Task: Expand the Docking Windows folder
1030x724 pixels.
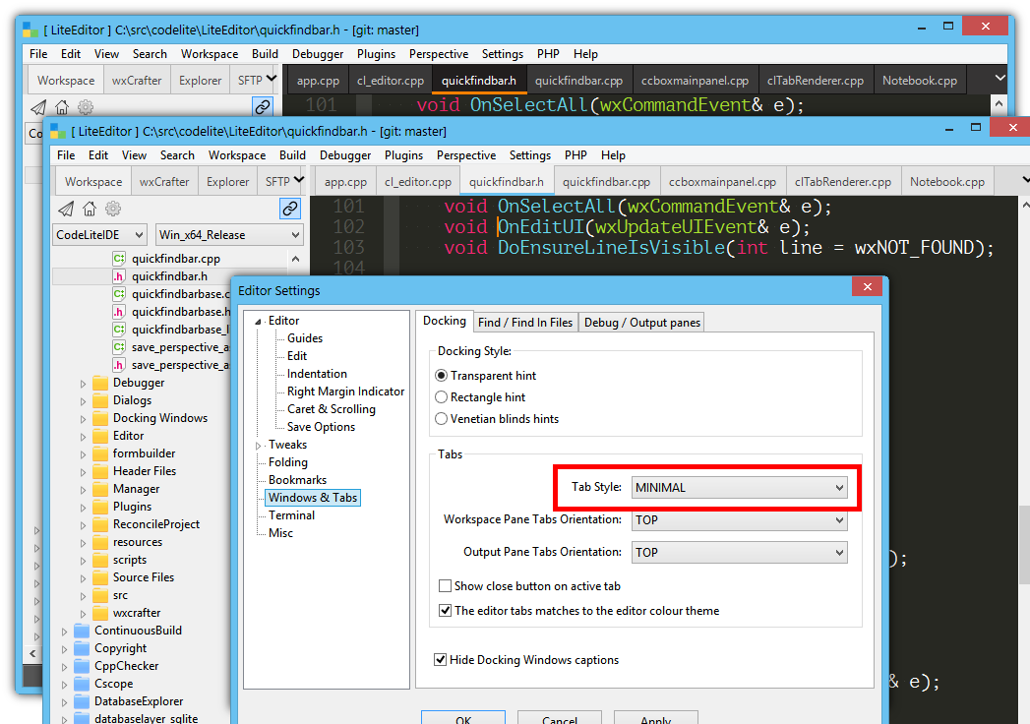Action: click(83, 418)
